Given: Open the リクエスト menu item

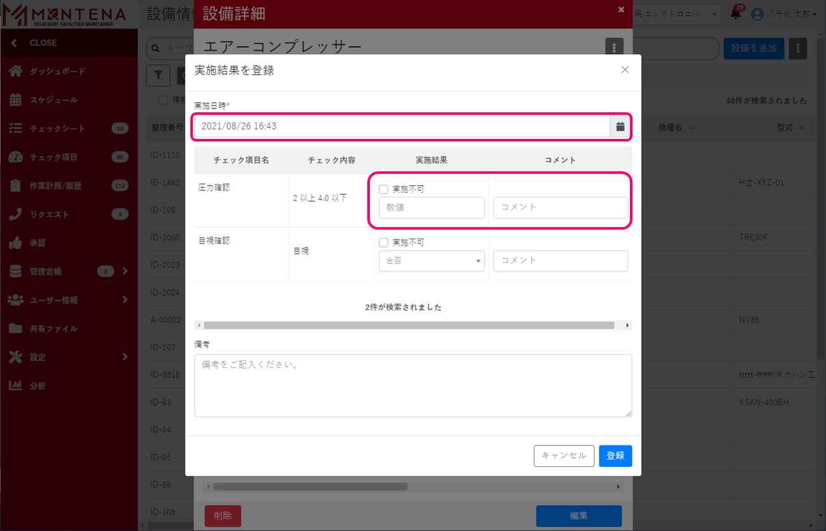Looking at the screenshot, I should [49, 214].
